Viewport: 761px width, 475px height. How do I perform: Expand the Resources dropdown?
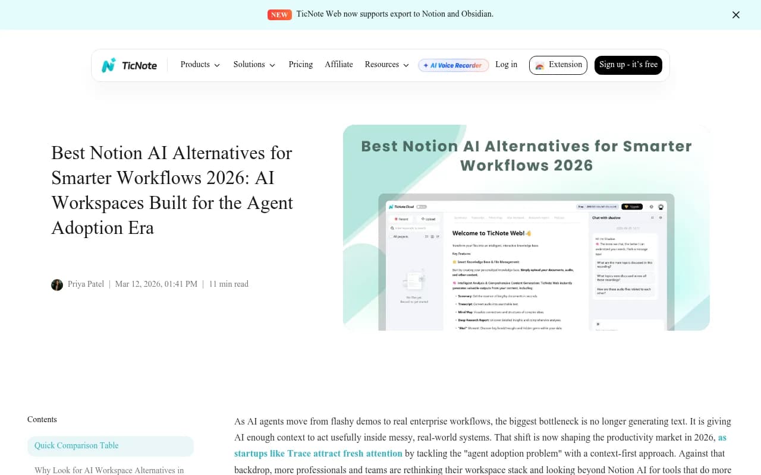pyautogui.click(x=387, y=65)
